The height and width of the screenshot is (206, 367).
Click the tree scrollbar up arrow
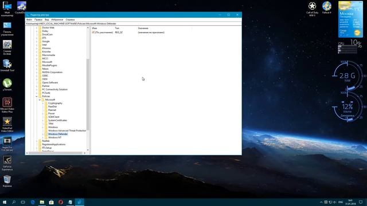tap(88, 27)
